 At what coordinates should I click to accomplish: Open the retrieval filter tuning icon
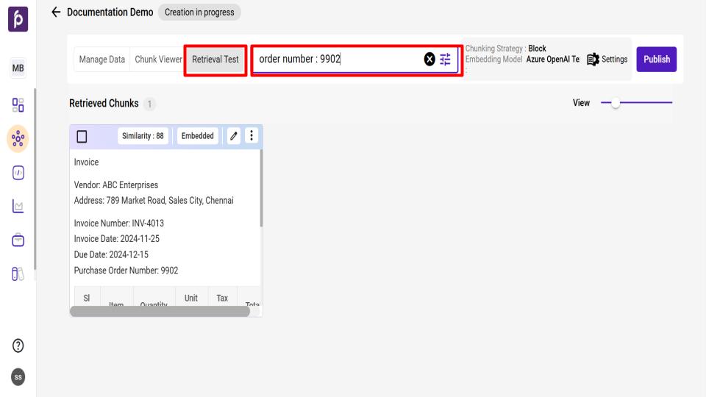[446, 60]
